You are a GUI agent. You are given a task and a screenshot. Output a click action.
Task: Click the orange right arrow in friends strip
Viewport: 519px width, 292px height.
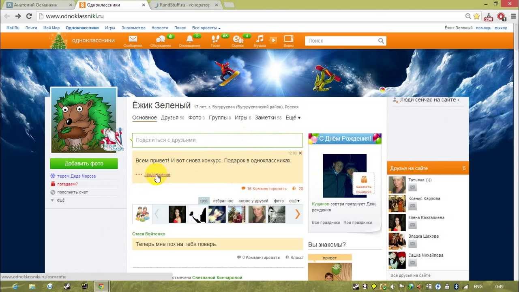[298, 214]
